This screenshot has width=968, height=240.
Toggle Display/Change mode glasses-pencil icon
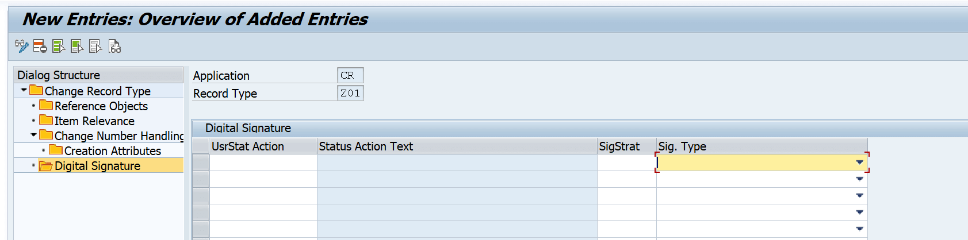[x=21, y=46]
